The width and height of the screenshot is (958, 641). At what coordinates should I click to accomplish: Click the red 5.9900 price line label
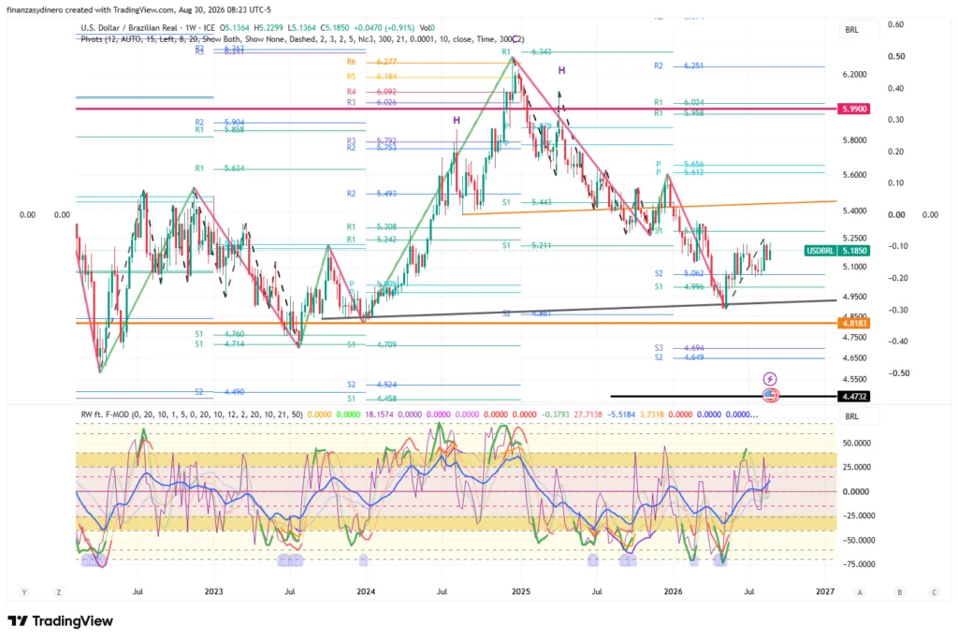point(853,109)
